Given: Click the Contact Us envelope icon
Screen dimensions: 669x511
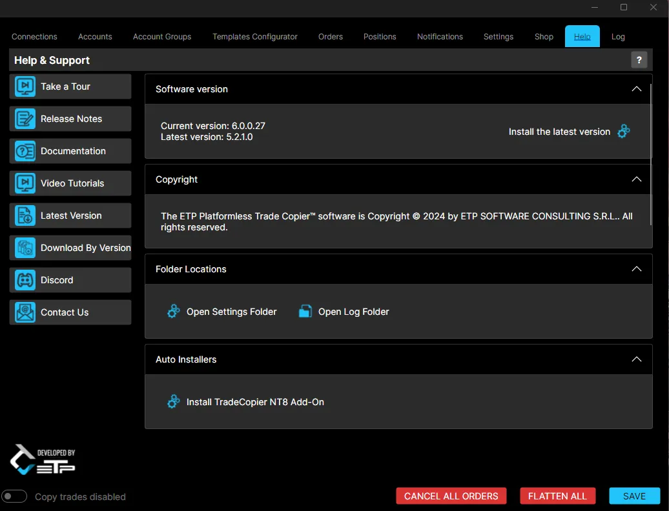Looking at the screenshot, I should [x=25, y=312].
